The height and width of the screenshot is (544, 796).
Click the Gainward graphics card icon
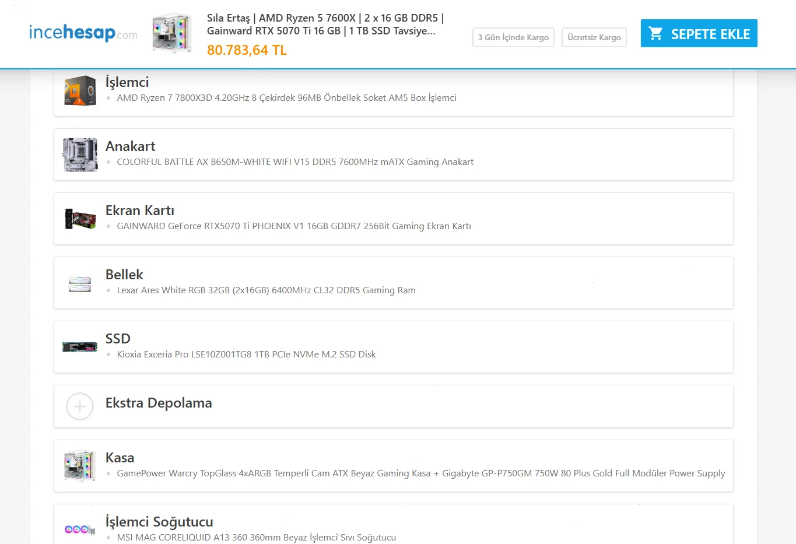pos(80,219)
